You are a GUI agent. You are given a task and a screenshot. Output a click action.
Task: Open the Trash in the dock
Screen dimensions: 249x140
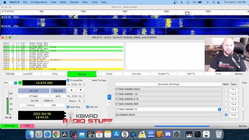pos(219,134)
